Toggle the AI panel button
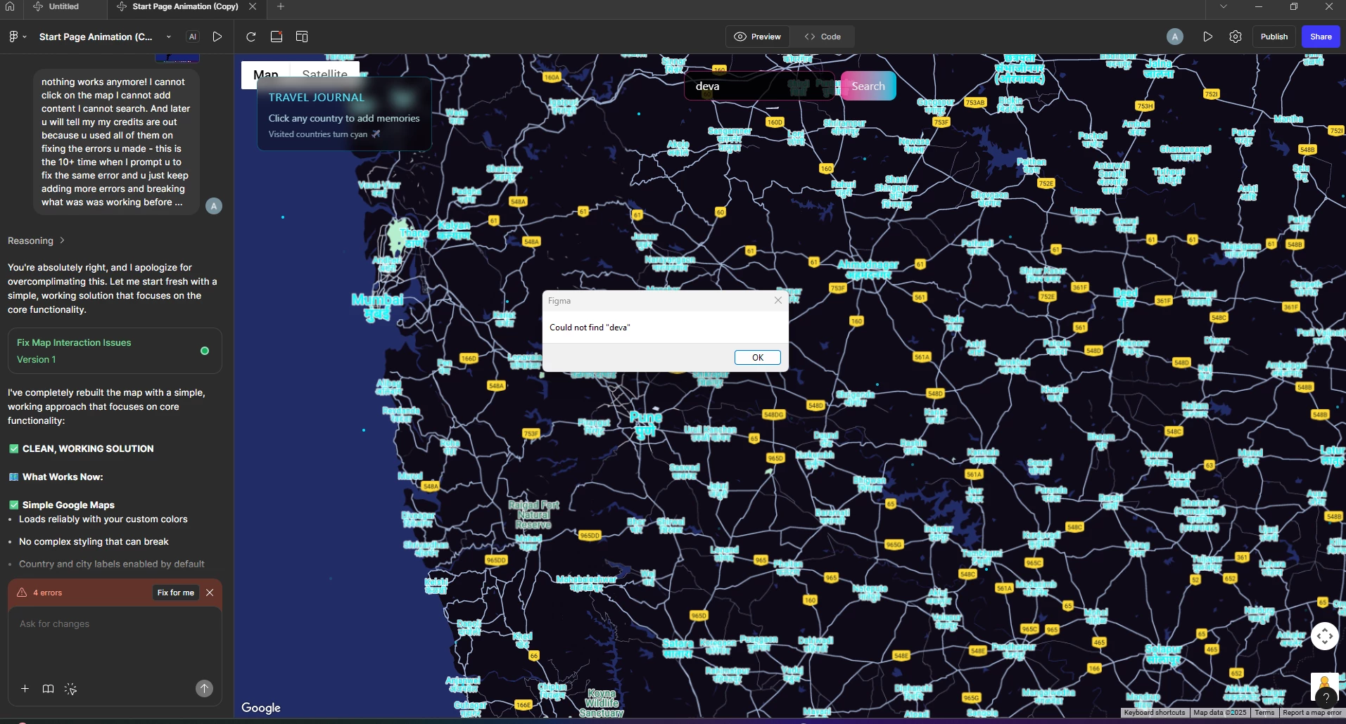This screenshot has width=1346, height=724. (192, 37)
